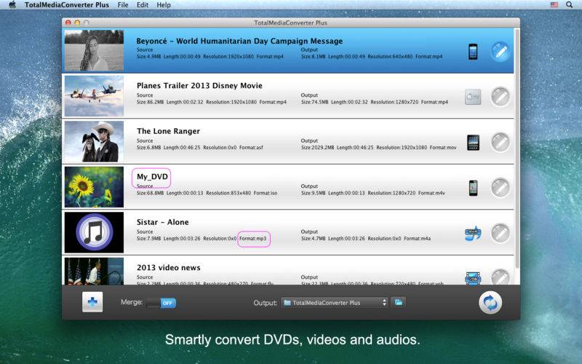This screenshot has width=582, height=364.
Task: Open Spotlight search in the menu bar
Action: pyautogui.click(x=569, y=5)
